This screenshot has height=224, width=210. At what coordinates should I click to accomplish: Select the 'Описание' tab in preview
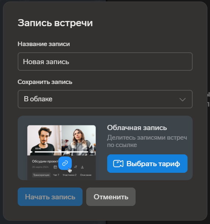[86, 175]
